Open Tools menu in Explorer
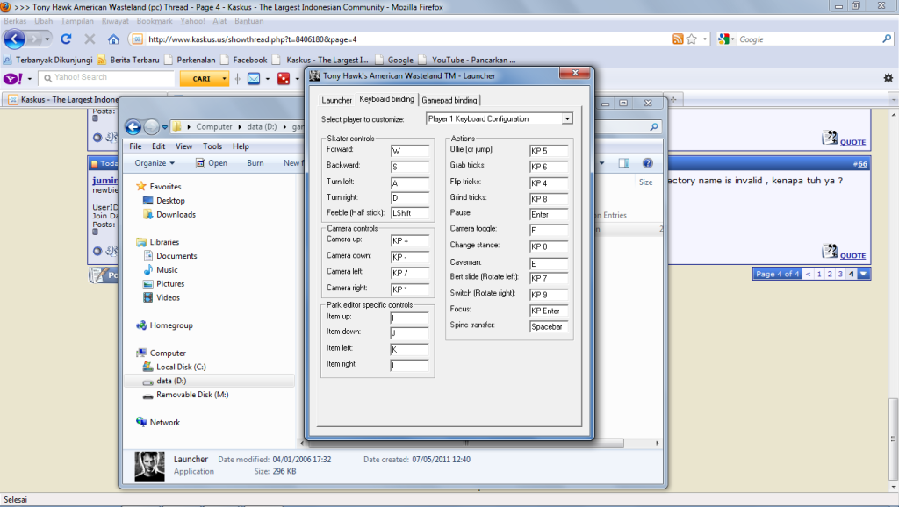The width and height of the screenshot is (899, 507). point(212,146)
